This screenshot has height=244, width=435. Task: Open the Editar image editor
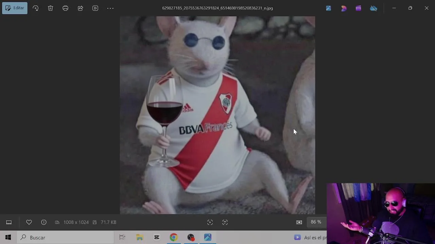tap(15, 8)
